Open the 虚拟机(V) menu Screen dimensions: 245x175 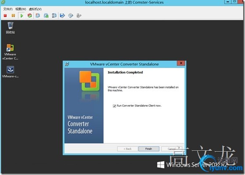35,9
